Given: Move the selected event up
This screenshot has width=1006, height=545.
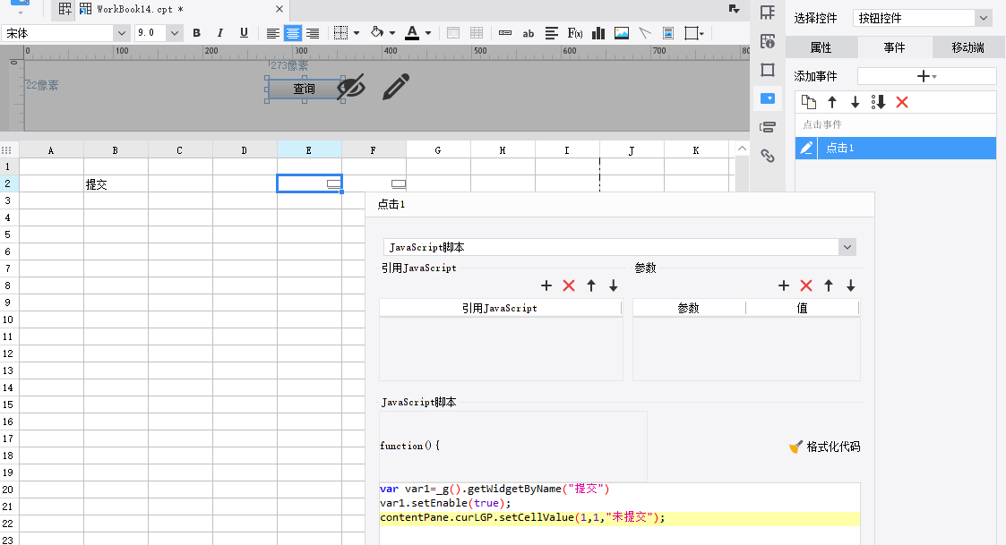Looking at the screenshot, I should point(832,102).
